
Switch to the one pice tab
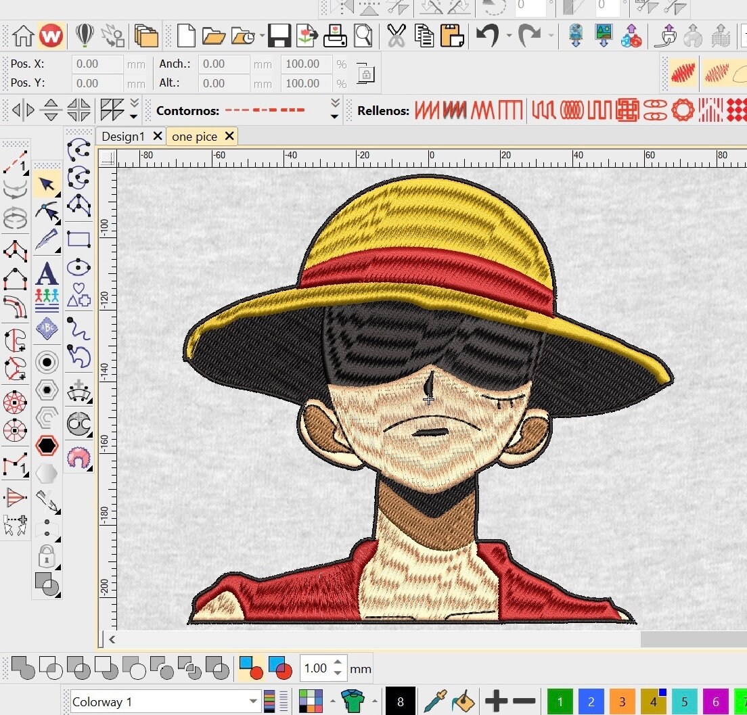[x=194, y=136]
